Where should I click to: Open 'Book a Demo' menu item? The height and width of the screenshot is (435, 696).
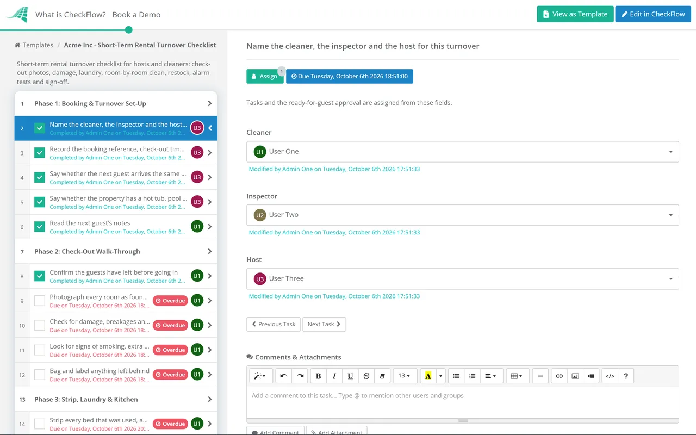click(x=136, y=15)
